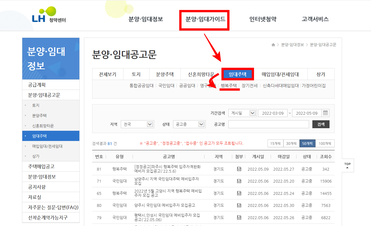Filter by 신축다세대매입임대 sub-category
Image resolution: width=371 pixels, height=226 pixels.
(x=281, y=86)
